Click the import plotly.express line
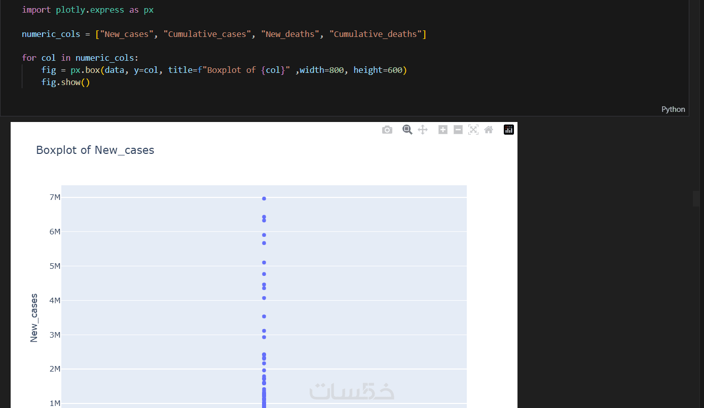This screenshot has height=408, width=704. click(88, 10)
